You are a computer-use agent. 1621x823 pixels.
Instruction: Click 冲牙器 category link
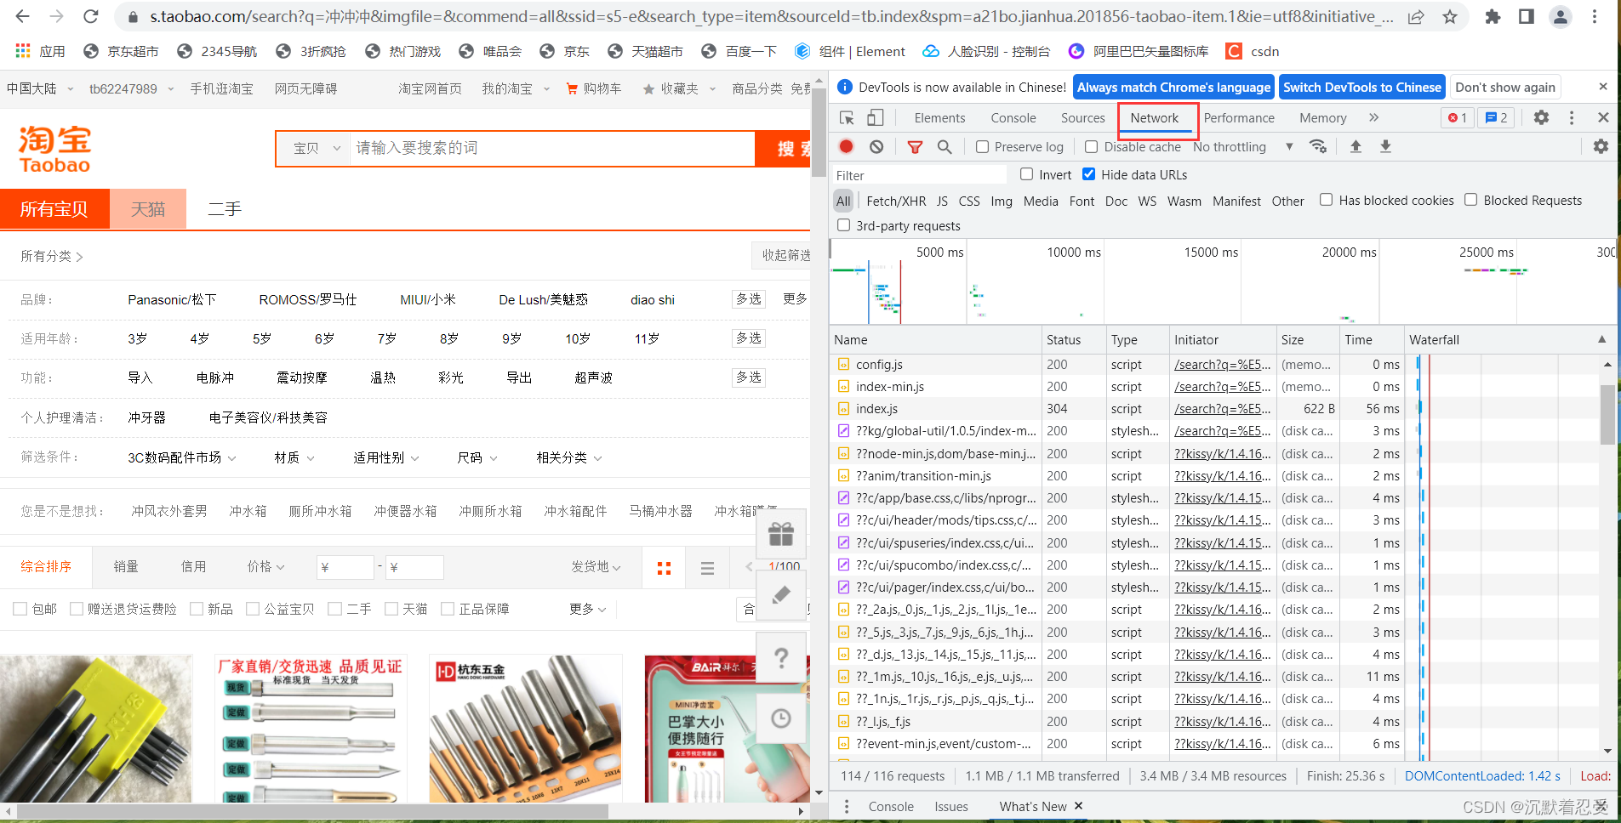pyautogui.click(x=146, y=417)
